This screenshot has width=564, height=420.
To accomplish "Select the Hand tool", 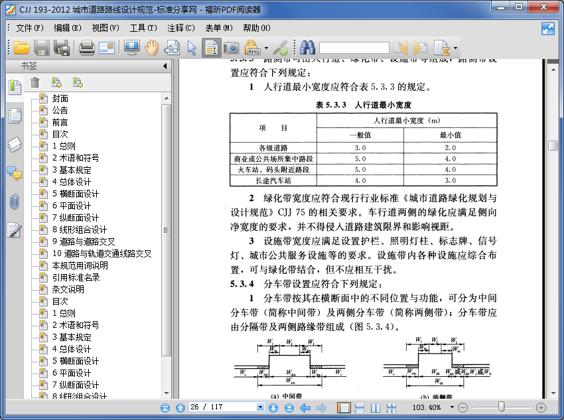I will click(152, 48).
